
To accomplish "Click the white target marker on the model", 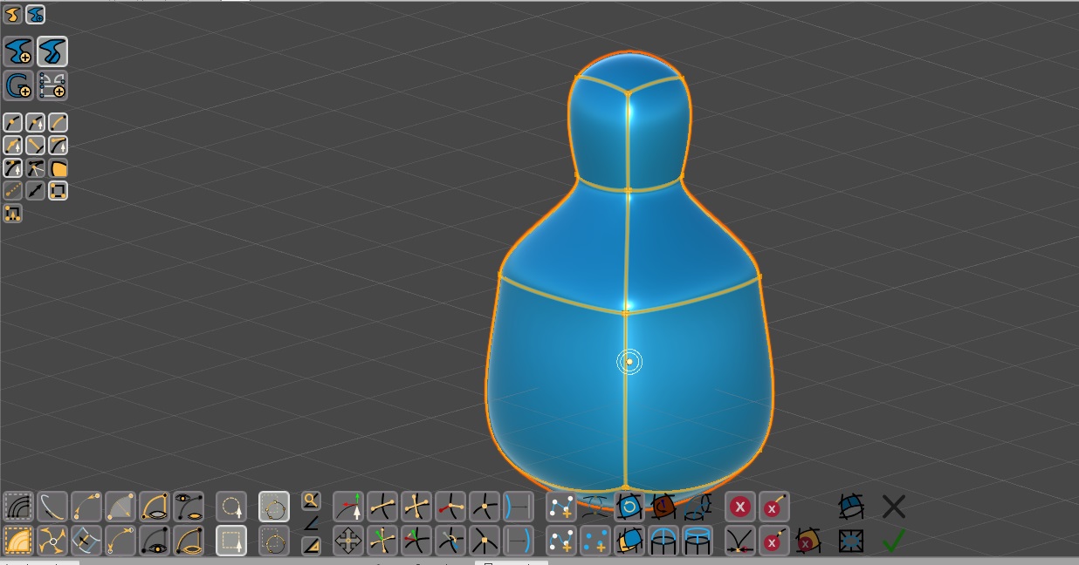I will pyautogui.click(x=629, y=361).
